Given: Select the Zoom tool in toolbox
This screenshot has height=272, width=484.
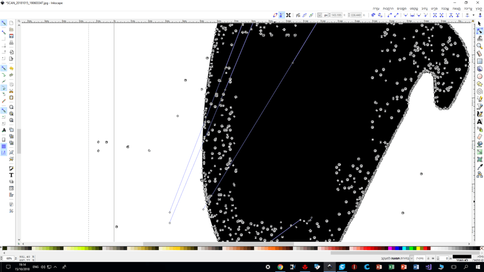Looking at the screenshot, I should click(479, 46).
